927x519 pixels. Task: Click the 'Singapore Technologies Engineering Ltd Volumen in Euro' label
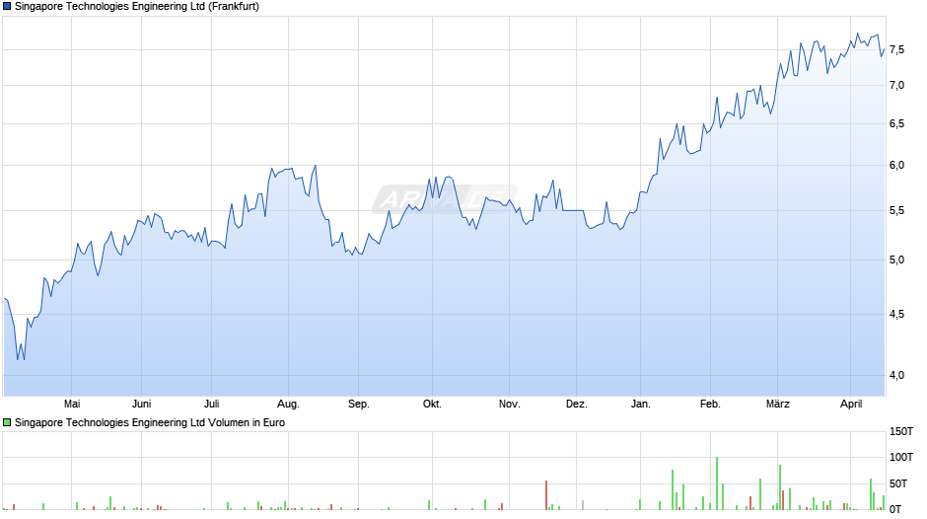point(150,422)
